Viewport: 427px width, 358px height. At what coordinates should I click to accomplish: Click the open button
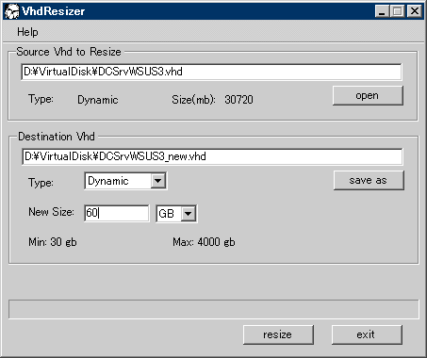coord(368,95)
